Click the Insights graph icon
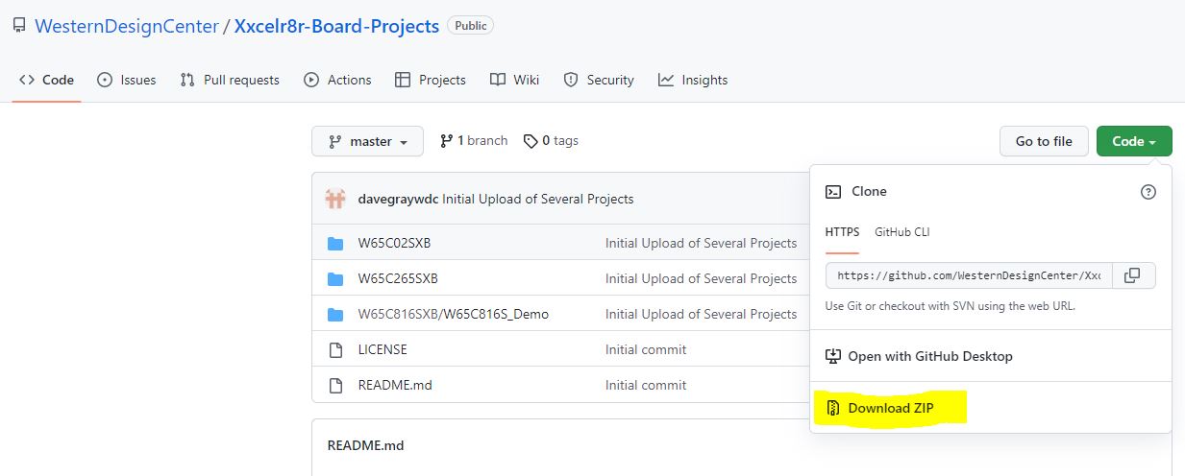The height and width of the screenshot is (476, 1185). (666, 80)
